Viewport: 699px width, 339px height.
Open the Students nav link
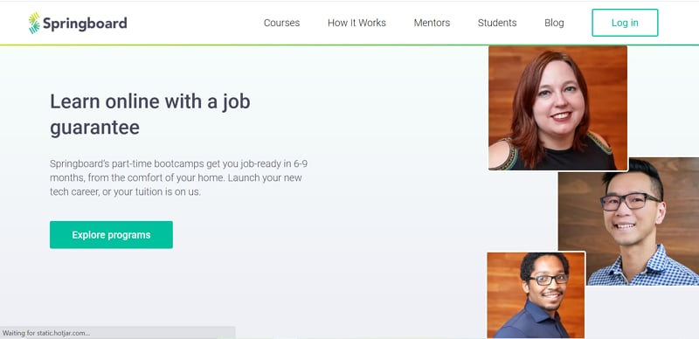497,23
